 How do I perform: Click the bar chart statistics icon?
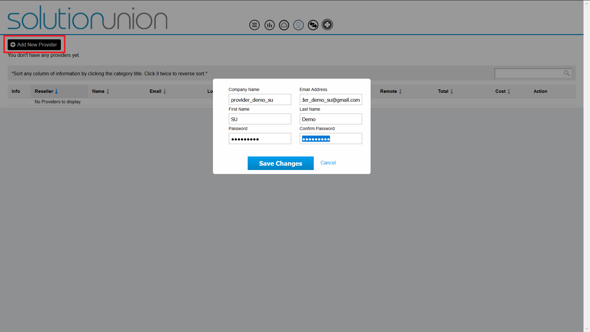click(x=269, y=25)
